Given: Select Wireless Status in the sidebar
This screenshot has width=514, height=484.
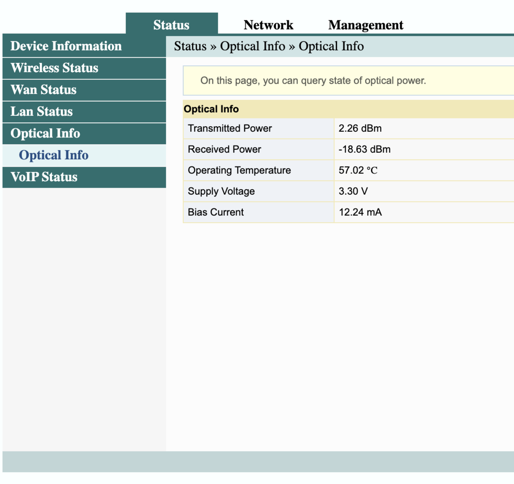Looking at the screenshot, I should tap(54, 68).
